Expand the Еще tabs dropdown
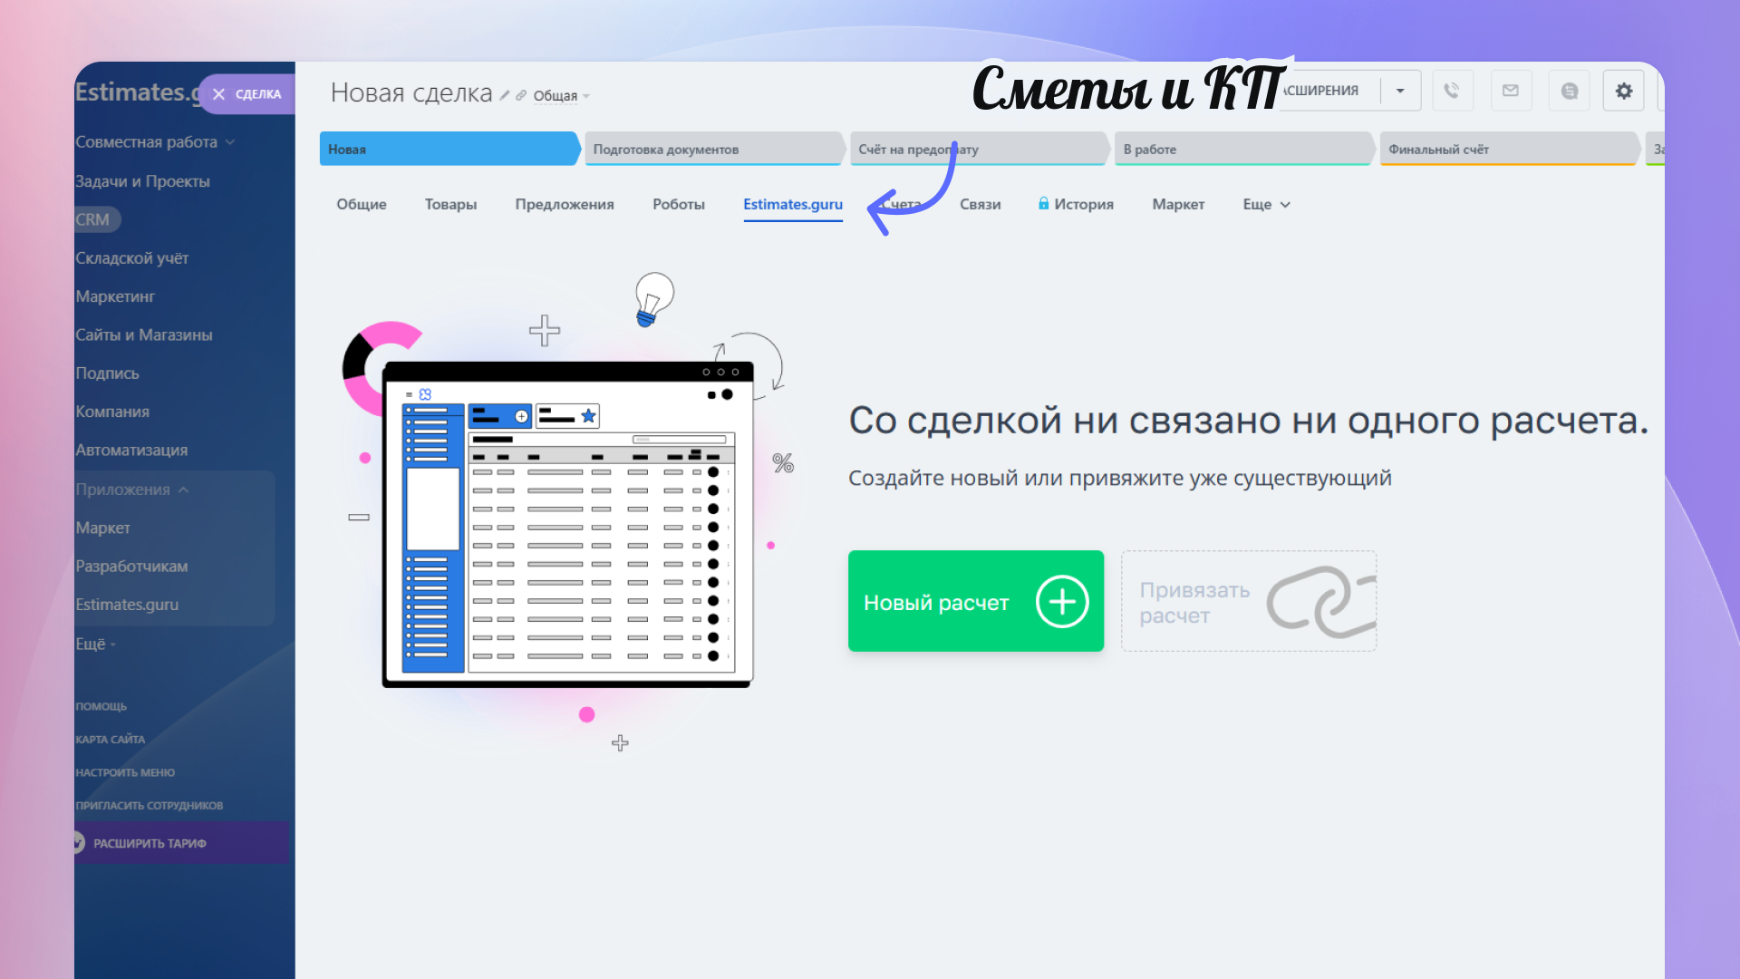The image size is (1740, 979). point(1266,205)
